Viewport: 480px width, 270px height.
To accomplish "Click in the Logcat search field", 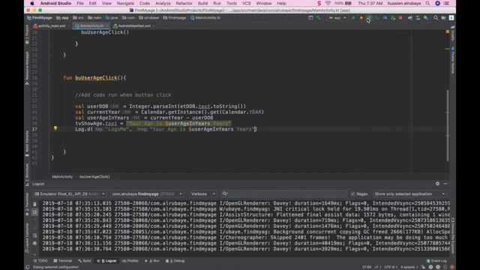I will [285, 194].
